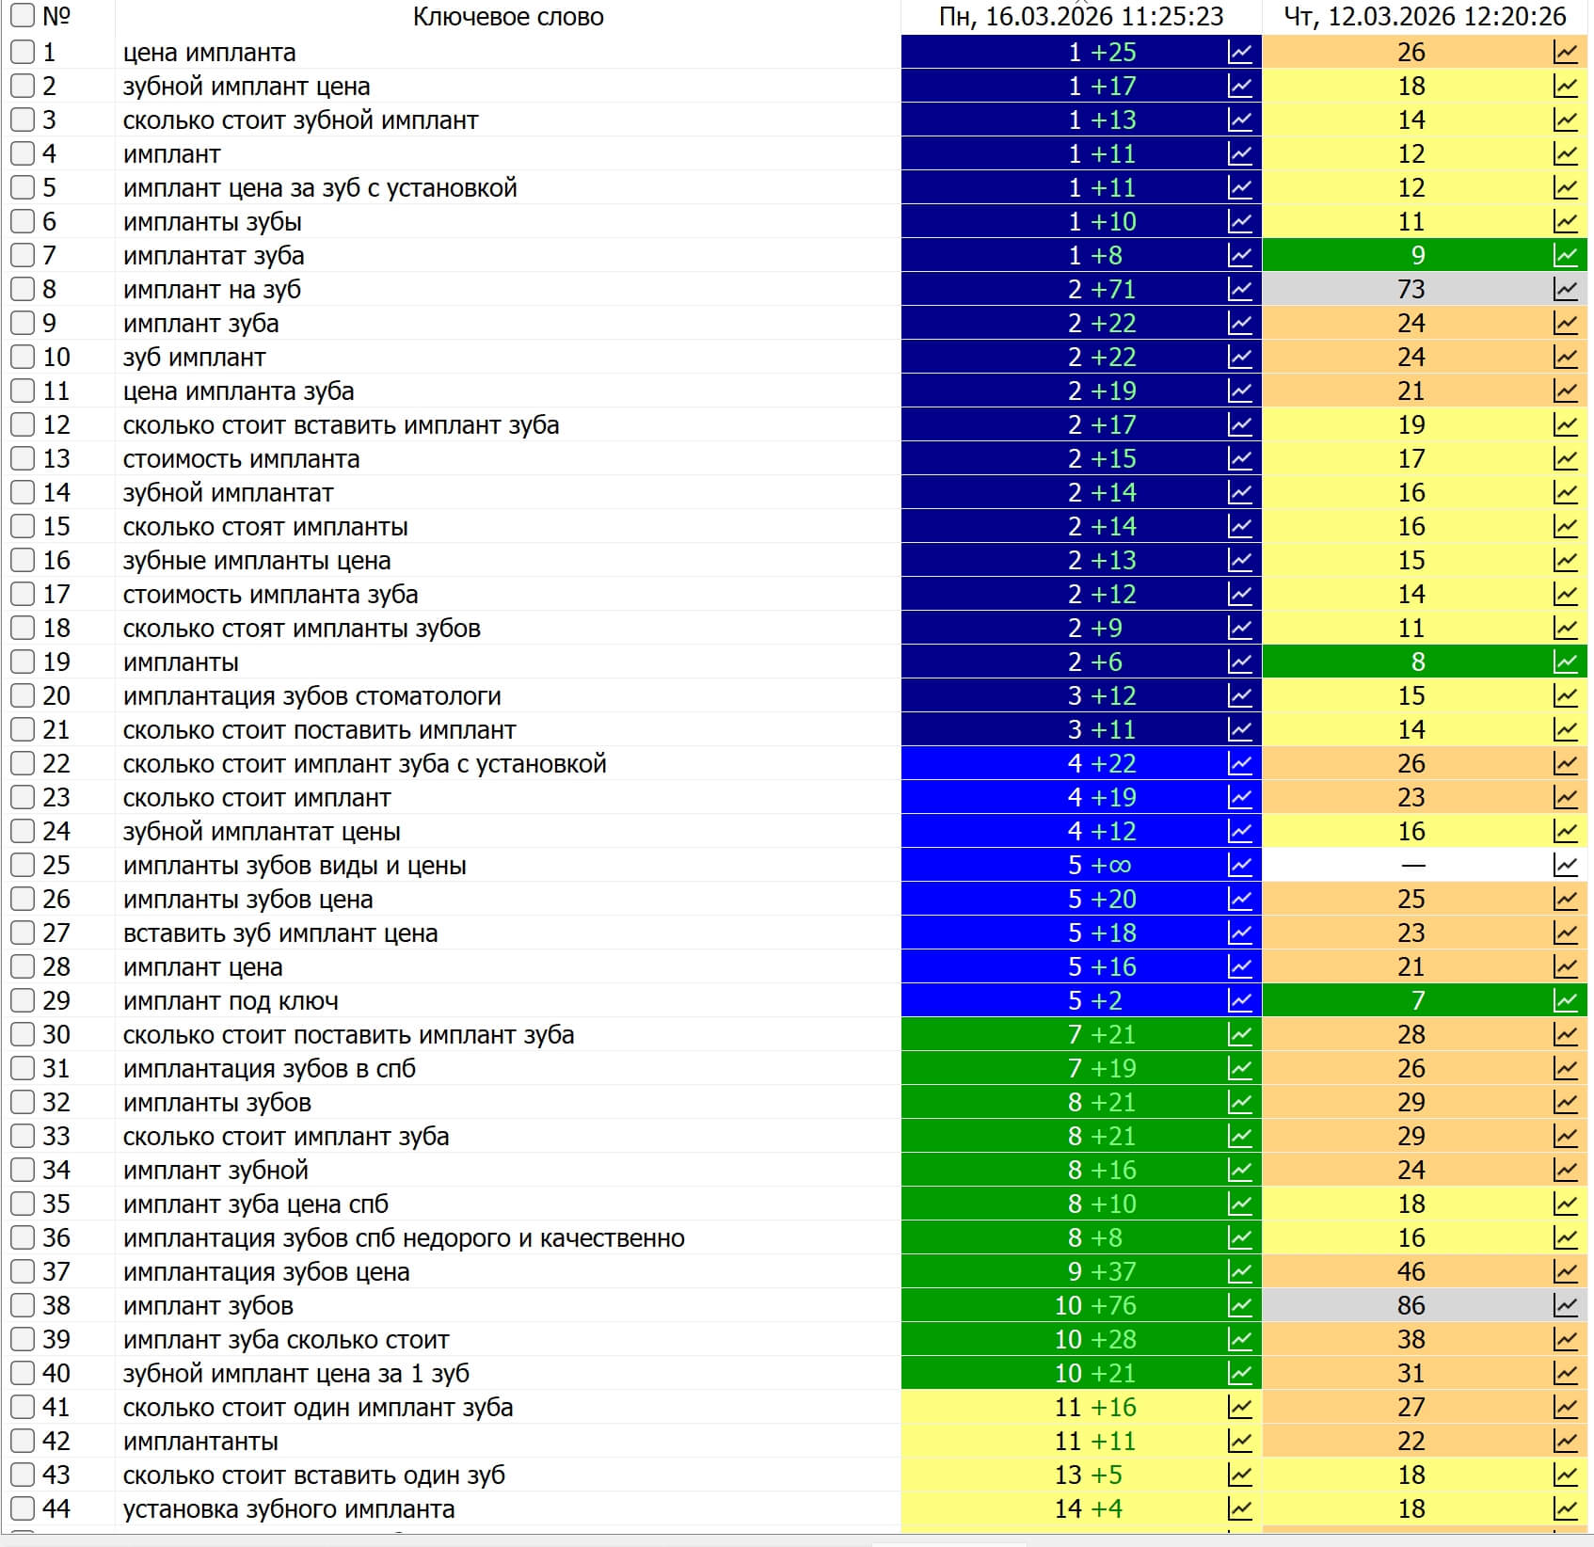Click the 'Чт, 12.03.2026 12:20:26' column header
The image size is (1594, 1547).
click(1425, 17)
